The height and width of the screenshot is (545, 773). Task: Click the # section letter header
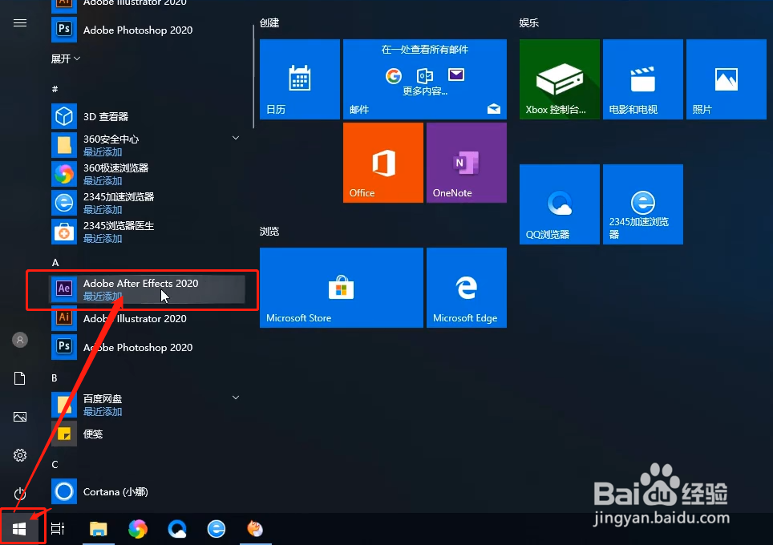(55, 89)
